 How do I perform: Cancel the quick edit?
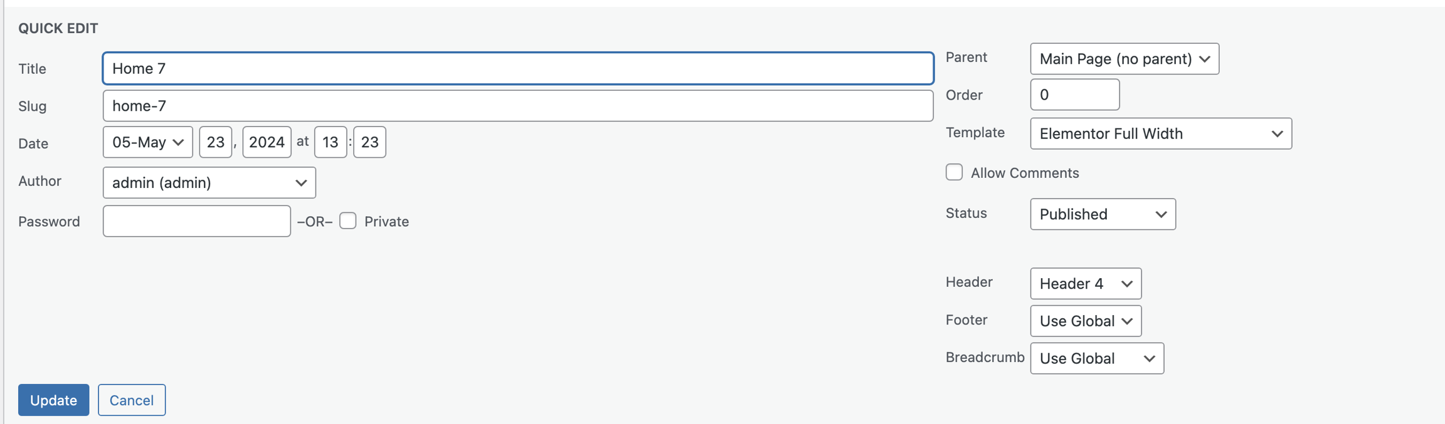click(x=132, y=400)
